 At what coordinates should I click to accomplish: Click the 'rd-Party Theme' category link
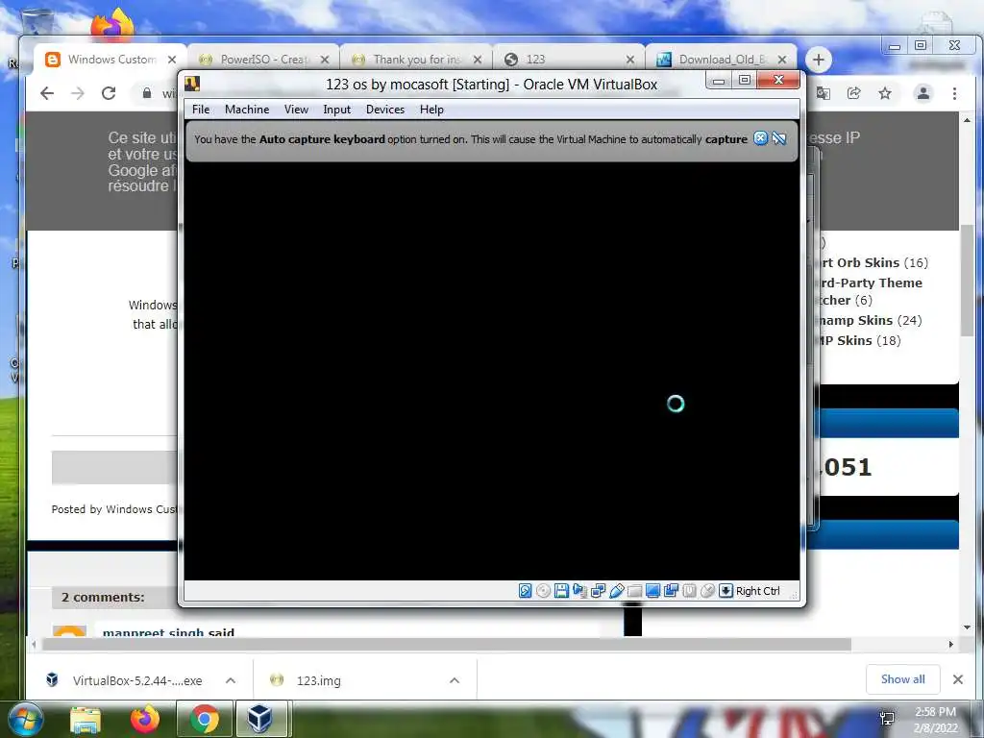tap(872, 283)
